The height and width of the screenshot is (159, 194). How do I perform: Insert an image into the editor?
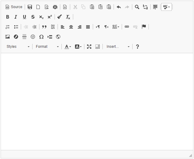click(x=8, y=37)
